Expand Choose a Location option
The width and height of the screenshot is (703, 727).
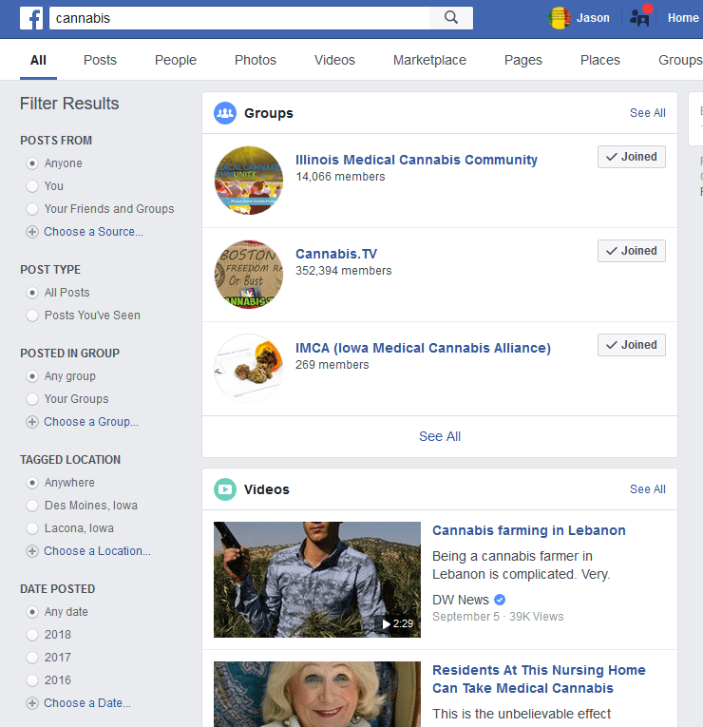97,551
